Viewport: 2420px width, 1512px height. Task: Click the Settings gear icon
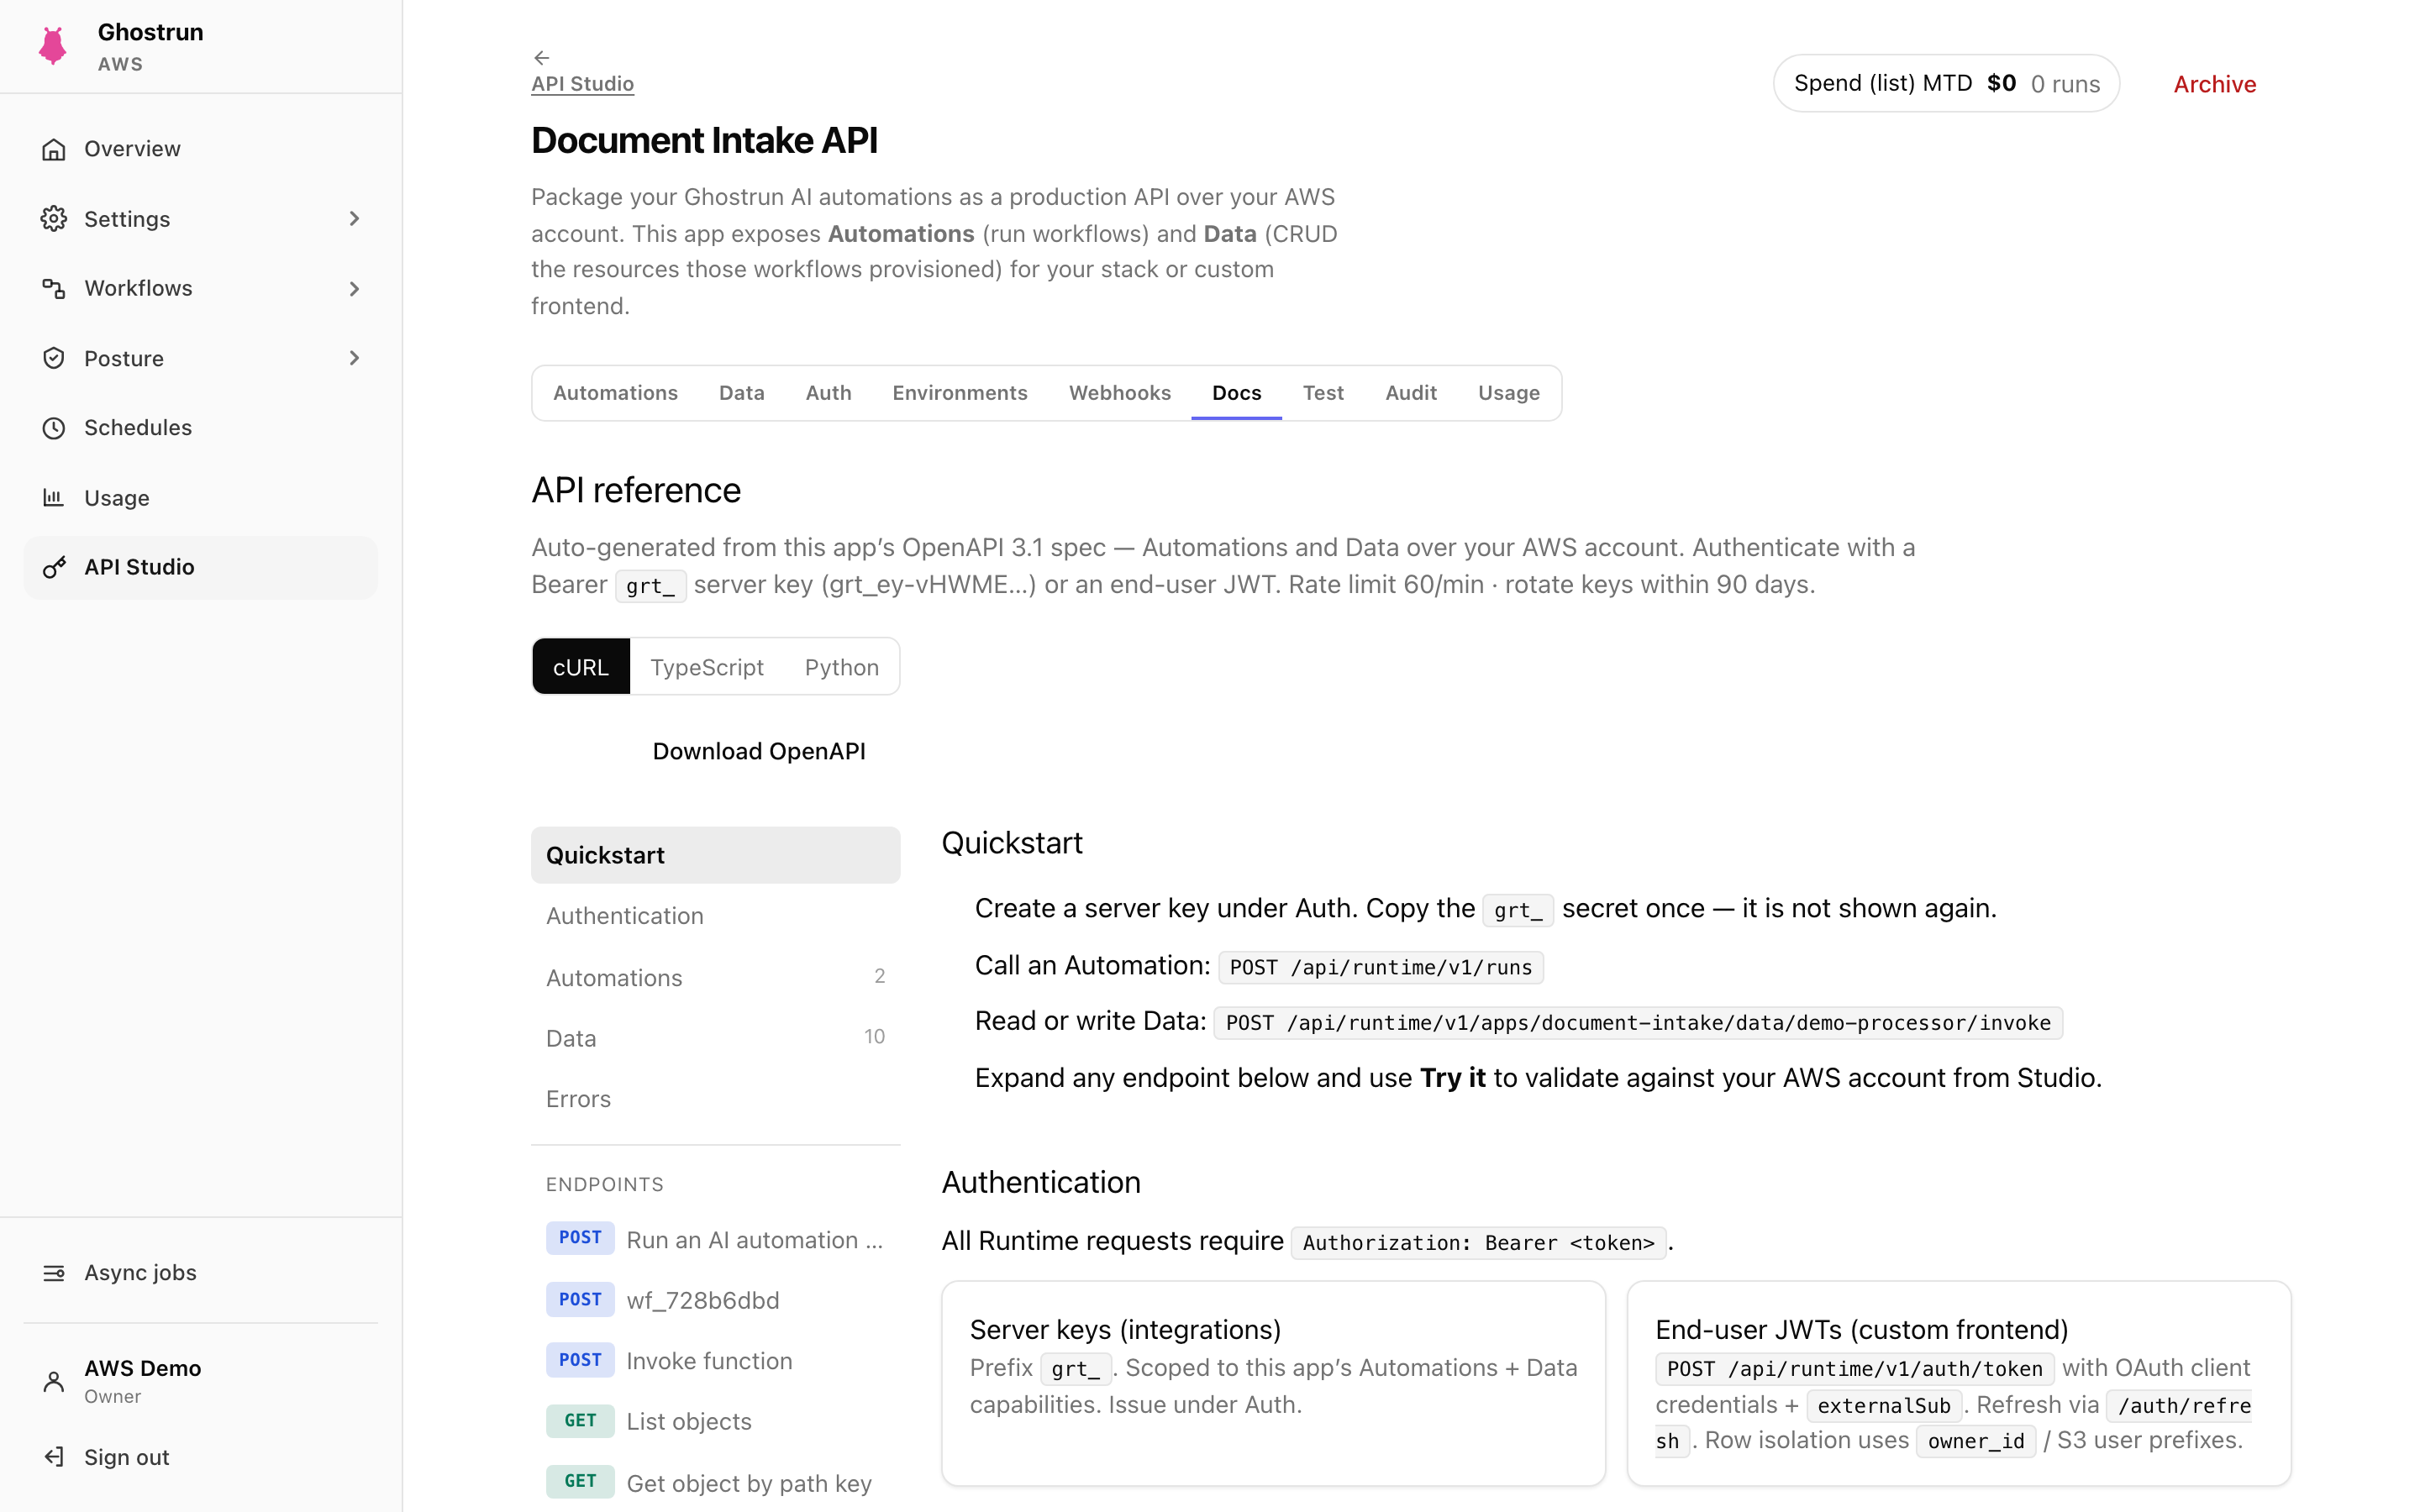point(54,219)
